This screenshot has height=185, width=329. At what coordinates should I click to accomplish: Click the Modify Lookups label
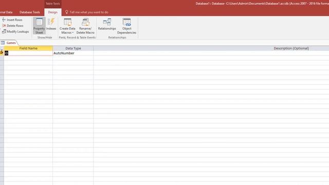click(x=18, y=31)
